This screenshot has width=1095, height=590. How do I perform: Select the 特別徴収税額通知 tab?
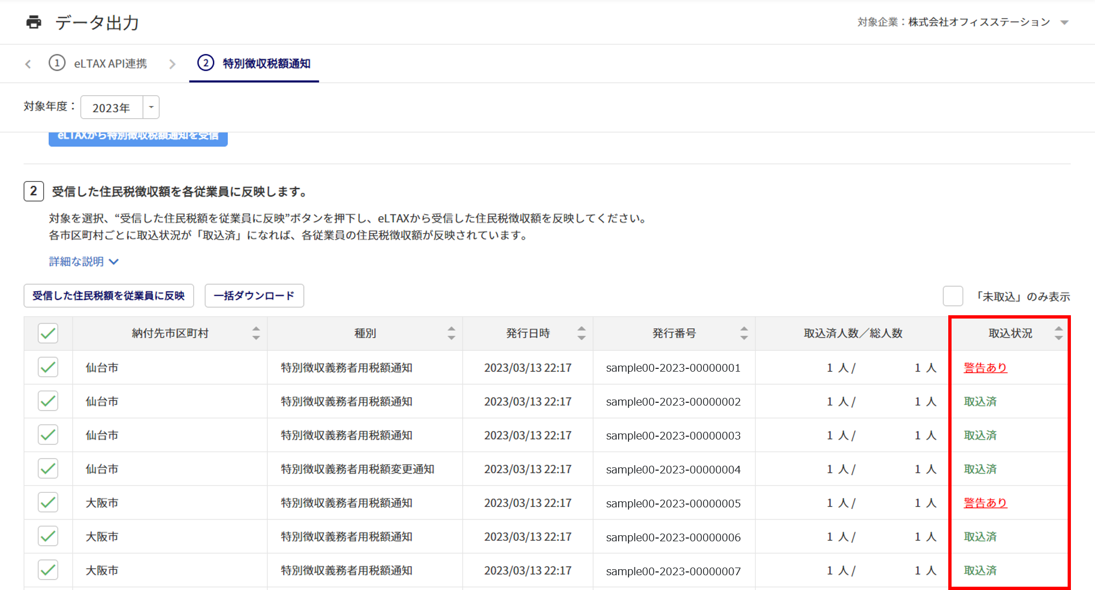(x=266, y=63)
